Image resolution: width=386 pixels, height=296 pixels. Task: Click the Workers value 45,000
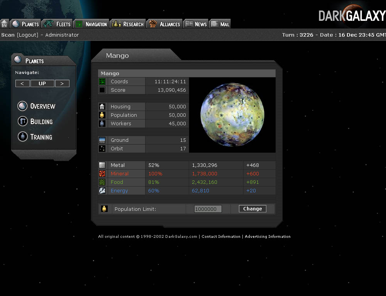[177, 124]
